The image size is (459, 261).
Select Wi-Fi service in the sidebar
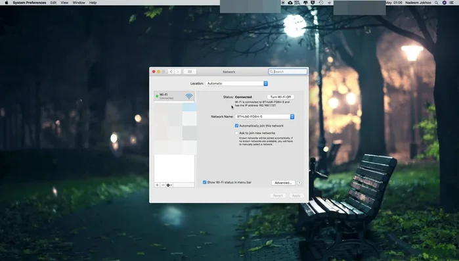[174, 96]
